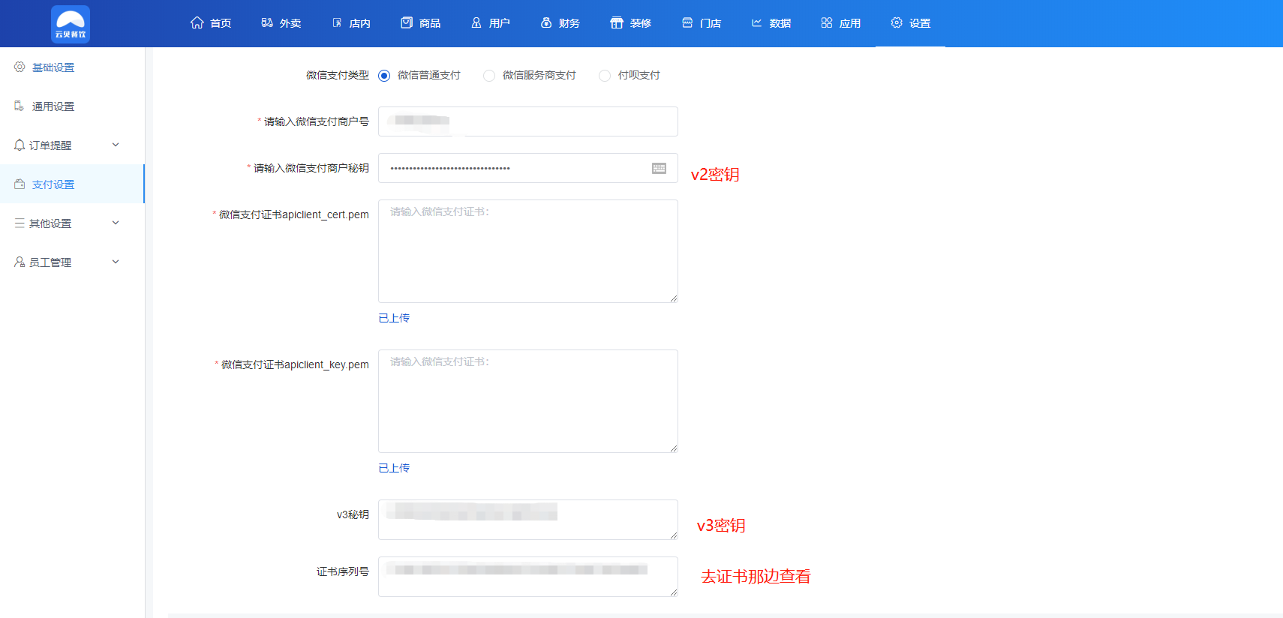Open the 设置 top menu
Viewport: 1283px width, 618px height.
910,23
